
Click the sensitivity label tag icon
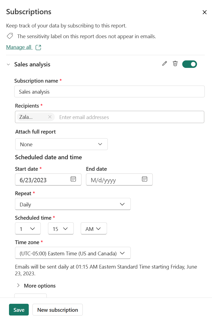(x=10, y=36)
